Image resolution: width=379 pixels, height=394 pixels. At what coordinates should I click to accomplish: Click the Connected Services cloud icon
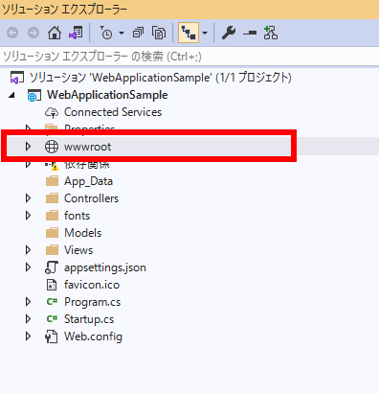click(52, 112)
